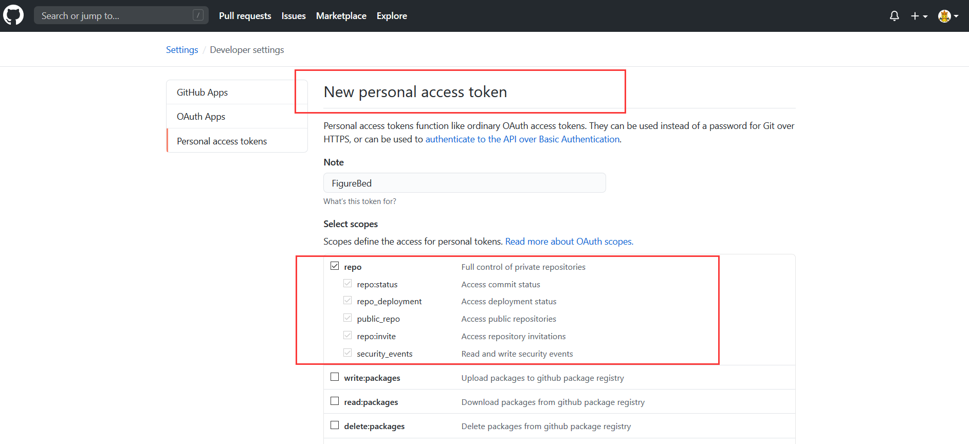This screenshot has width=969, height=444.
Task: Expand the user avatar menu
Action: pyautogui.click(x=948, y=16)
